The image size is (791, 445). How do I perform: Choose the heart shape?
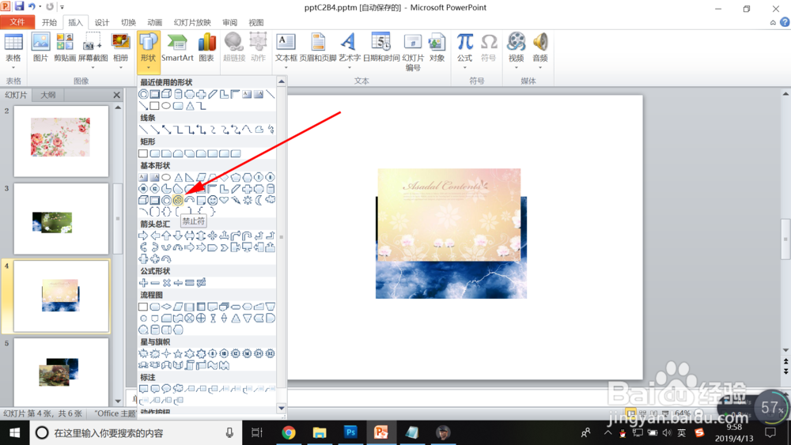(x=224, y=200)
